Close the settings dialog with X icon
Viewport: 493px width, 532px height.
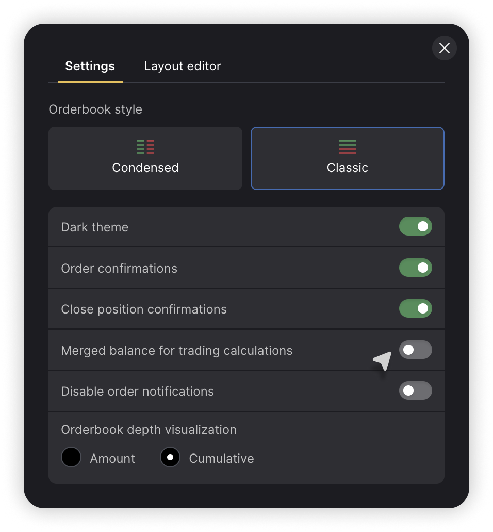pyautogui.click(x=444, y=48)
